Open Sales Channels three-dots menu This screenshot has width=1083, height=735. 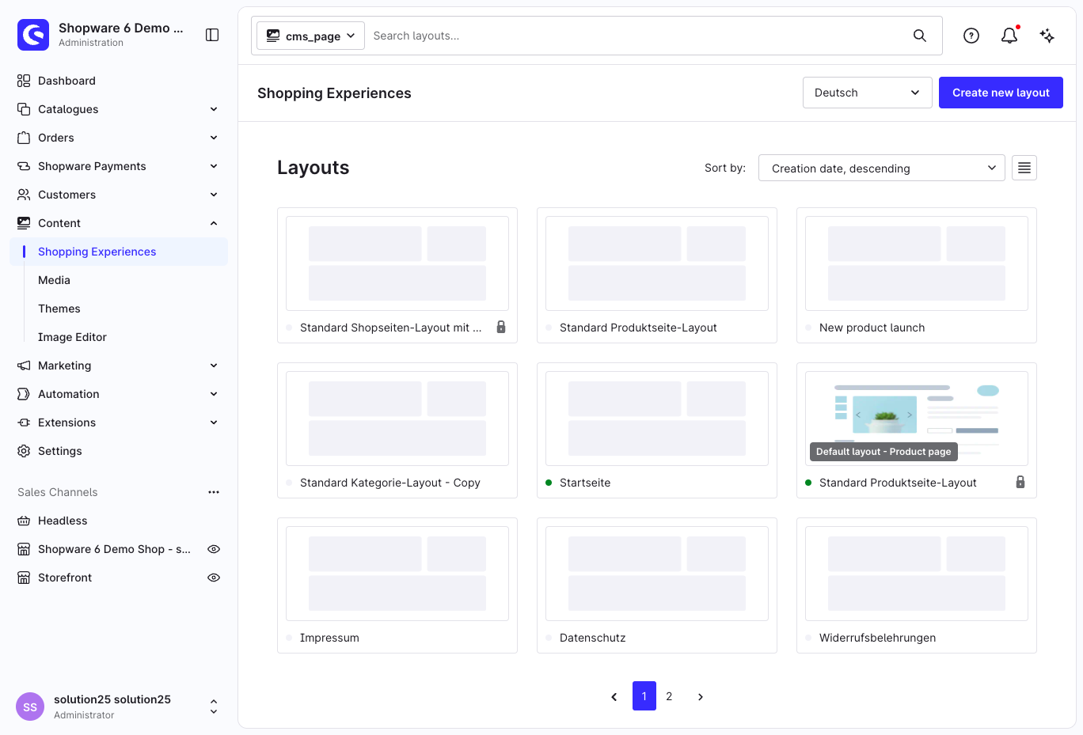214,492
